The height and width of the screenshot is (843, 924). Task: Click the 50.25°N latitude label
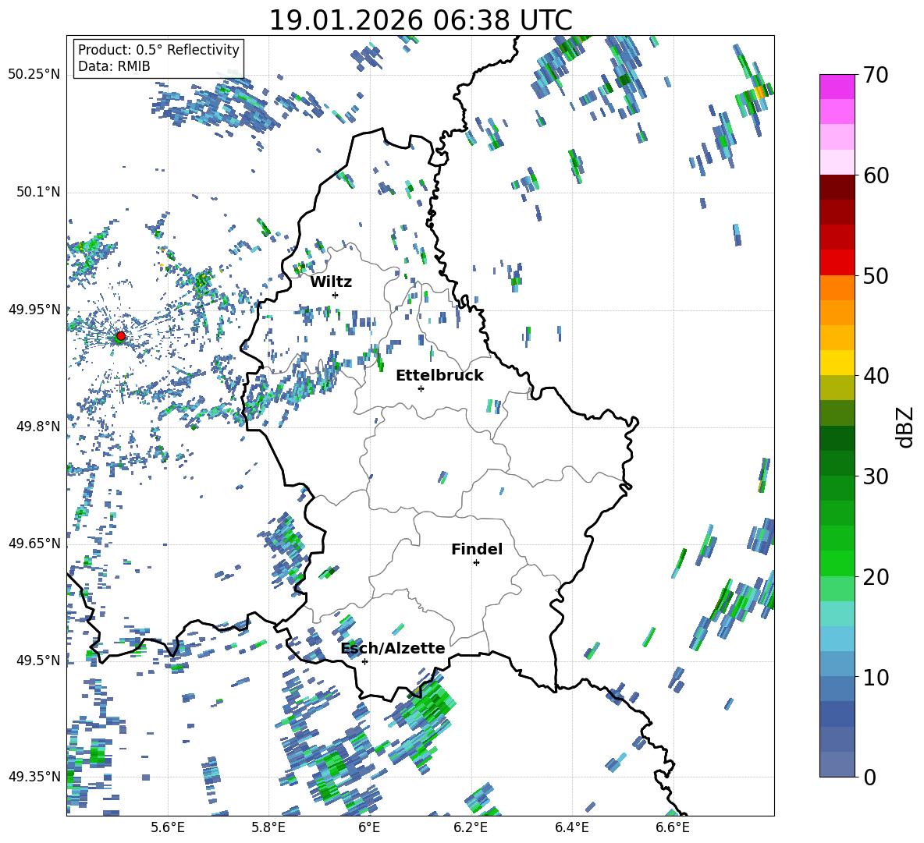(x=34, y=75)
